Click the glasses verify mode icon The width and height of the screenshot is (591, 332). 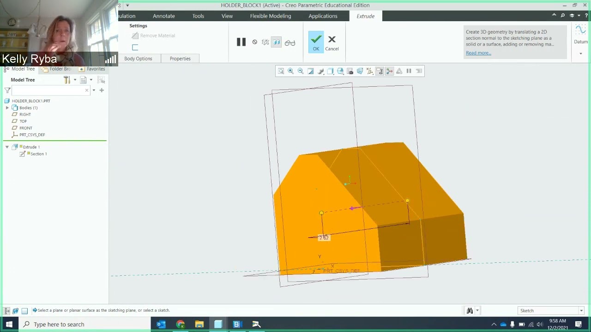[290, 43]
